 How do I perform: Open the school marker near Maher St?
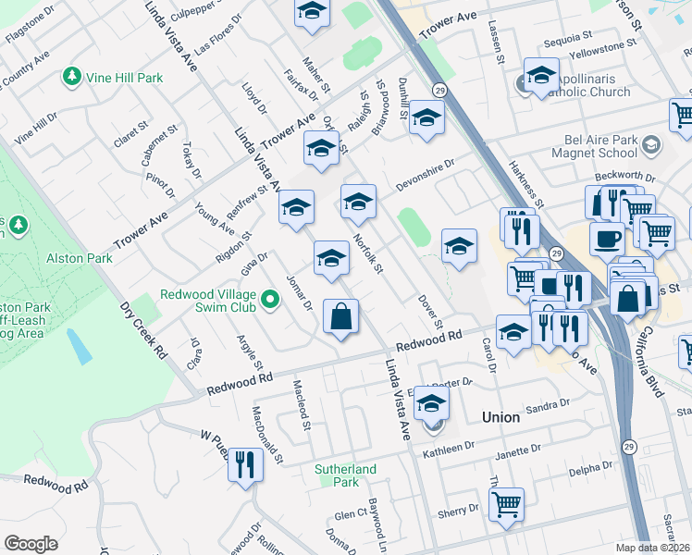click(x=312, y=14)
